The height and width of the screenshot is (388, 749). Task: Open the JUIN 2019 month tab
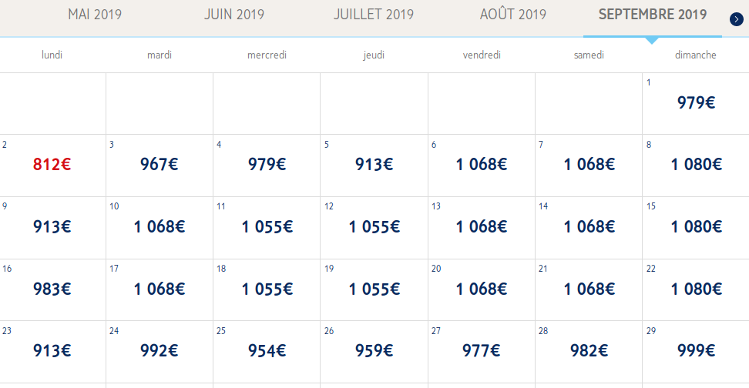[234, 15]
